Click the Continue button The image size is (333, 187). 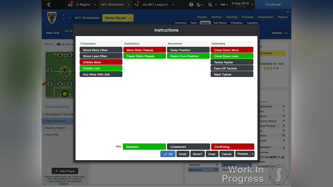(273, 4)
